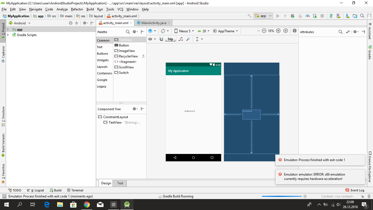
Task: Open the Android view selector dropdown
Action: tap(20, 23)
